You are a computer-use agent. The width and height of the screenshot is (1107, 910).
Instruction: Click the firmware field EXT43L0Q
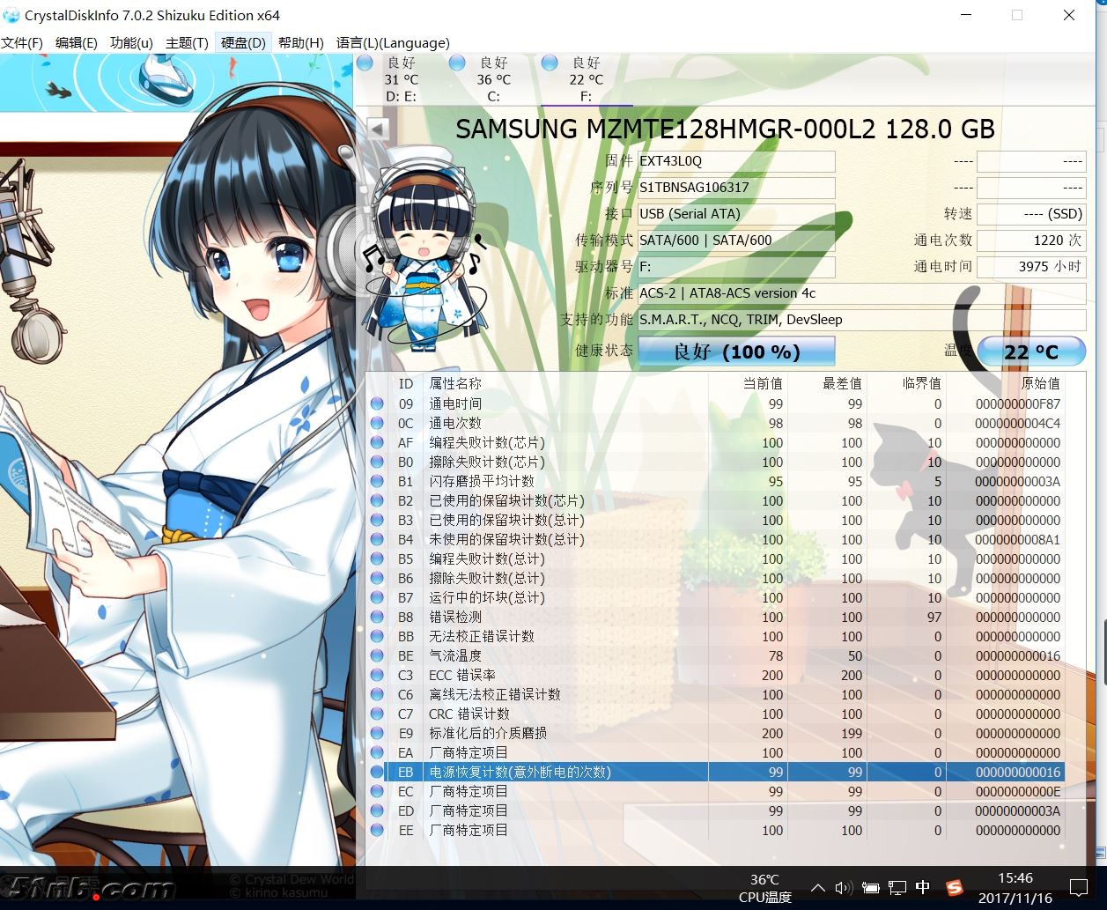click(736, 161)
